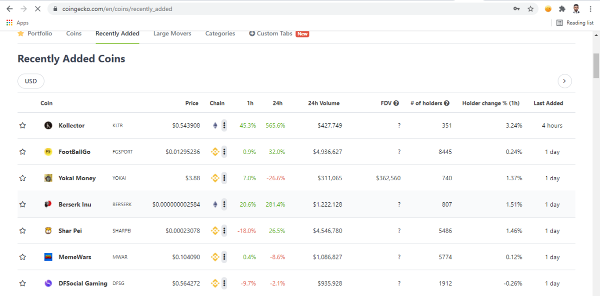600x296 pixels.
Task: Open chain options menu for Berserk Inu
Action: [x=224, y=205]
